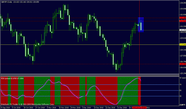Screen dimensions: 186x109
Task: Click the 18 Oct 2010 date label
Action: point(28,108)
